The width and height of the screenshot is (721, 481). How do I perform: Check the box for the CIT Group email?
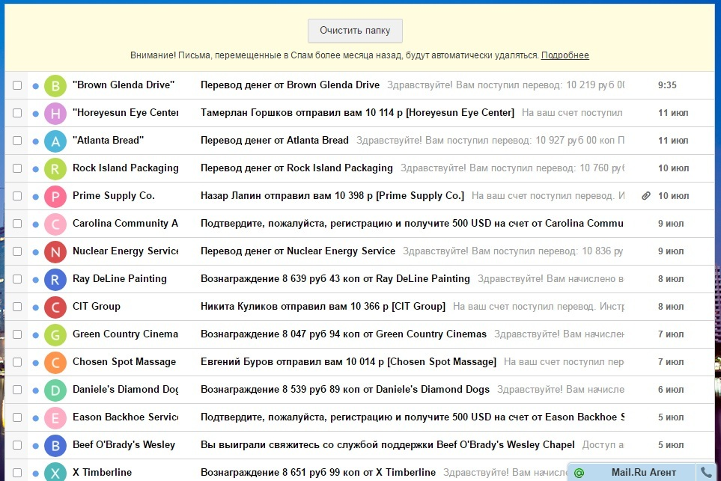tap(17, 307)
